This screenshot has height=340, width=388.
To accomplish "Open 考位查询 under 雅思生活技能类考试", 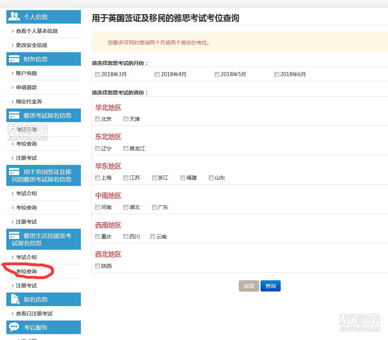I will [x=26, y=271].
